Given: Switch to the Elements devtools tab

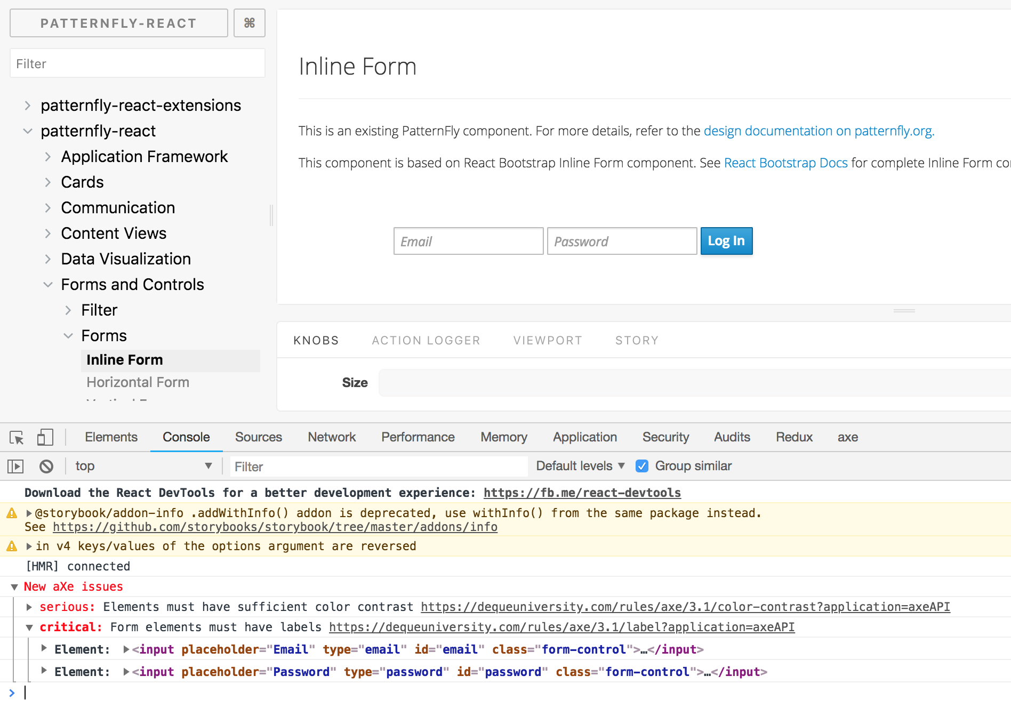Looking at the screenshot, I should point(111,437).
